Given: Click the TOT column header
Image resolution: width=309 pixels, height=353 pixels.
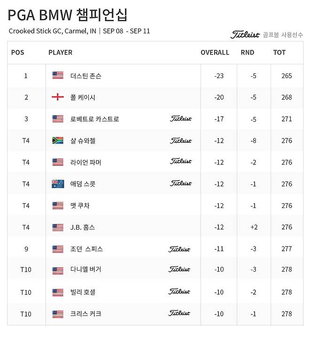Looking at the screenshot, I should coord(279,52).
